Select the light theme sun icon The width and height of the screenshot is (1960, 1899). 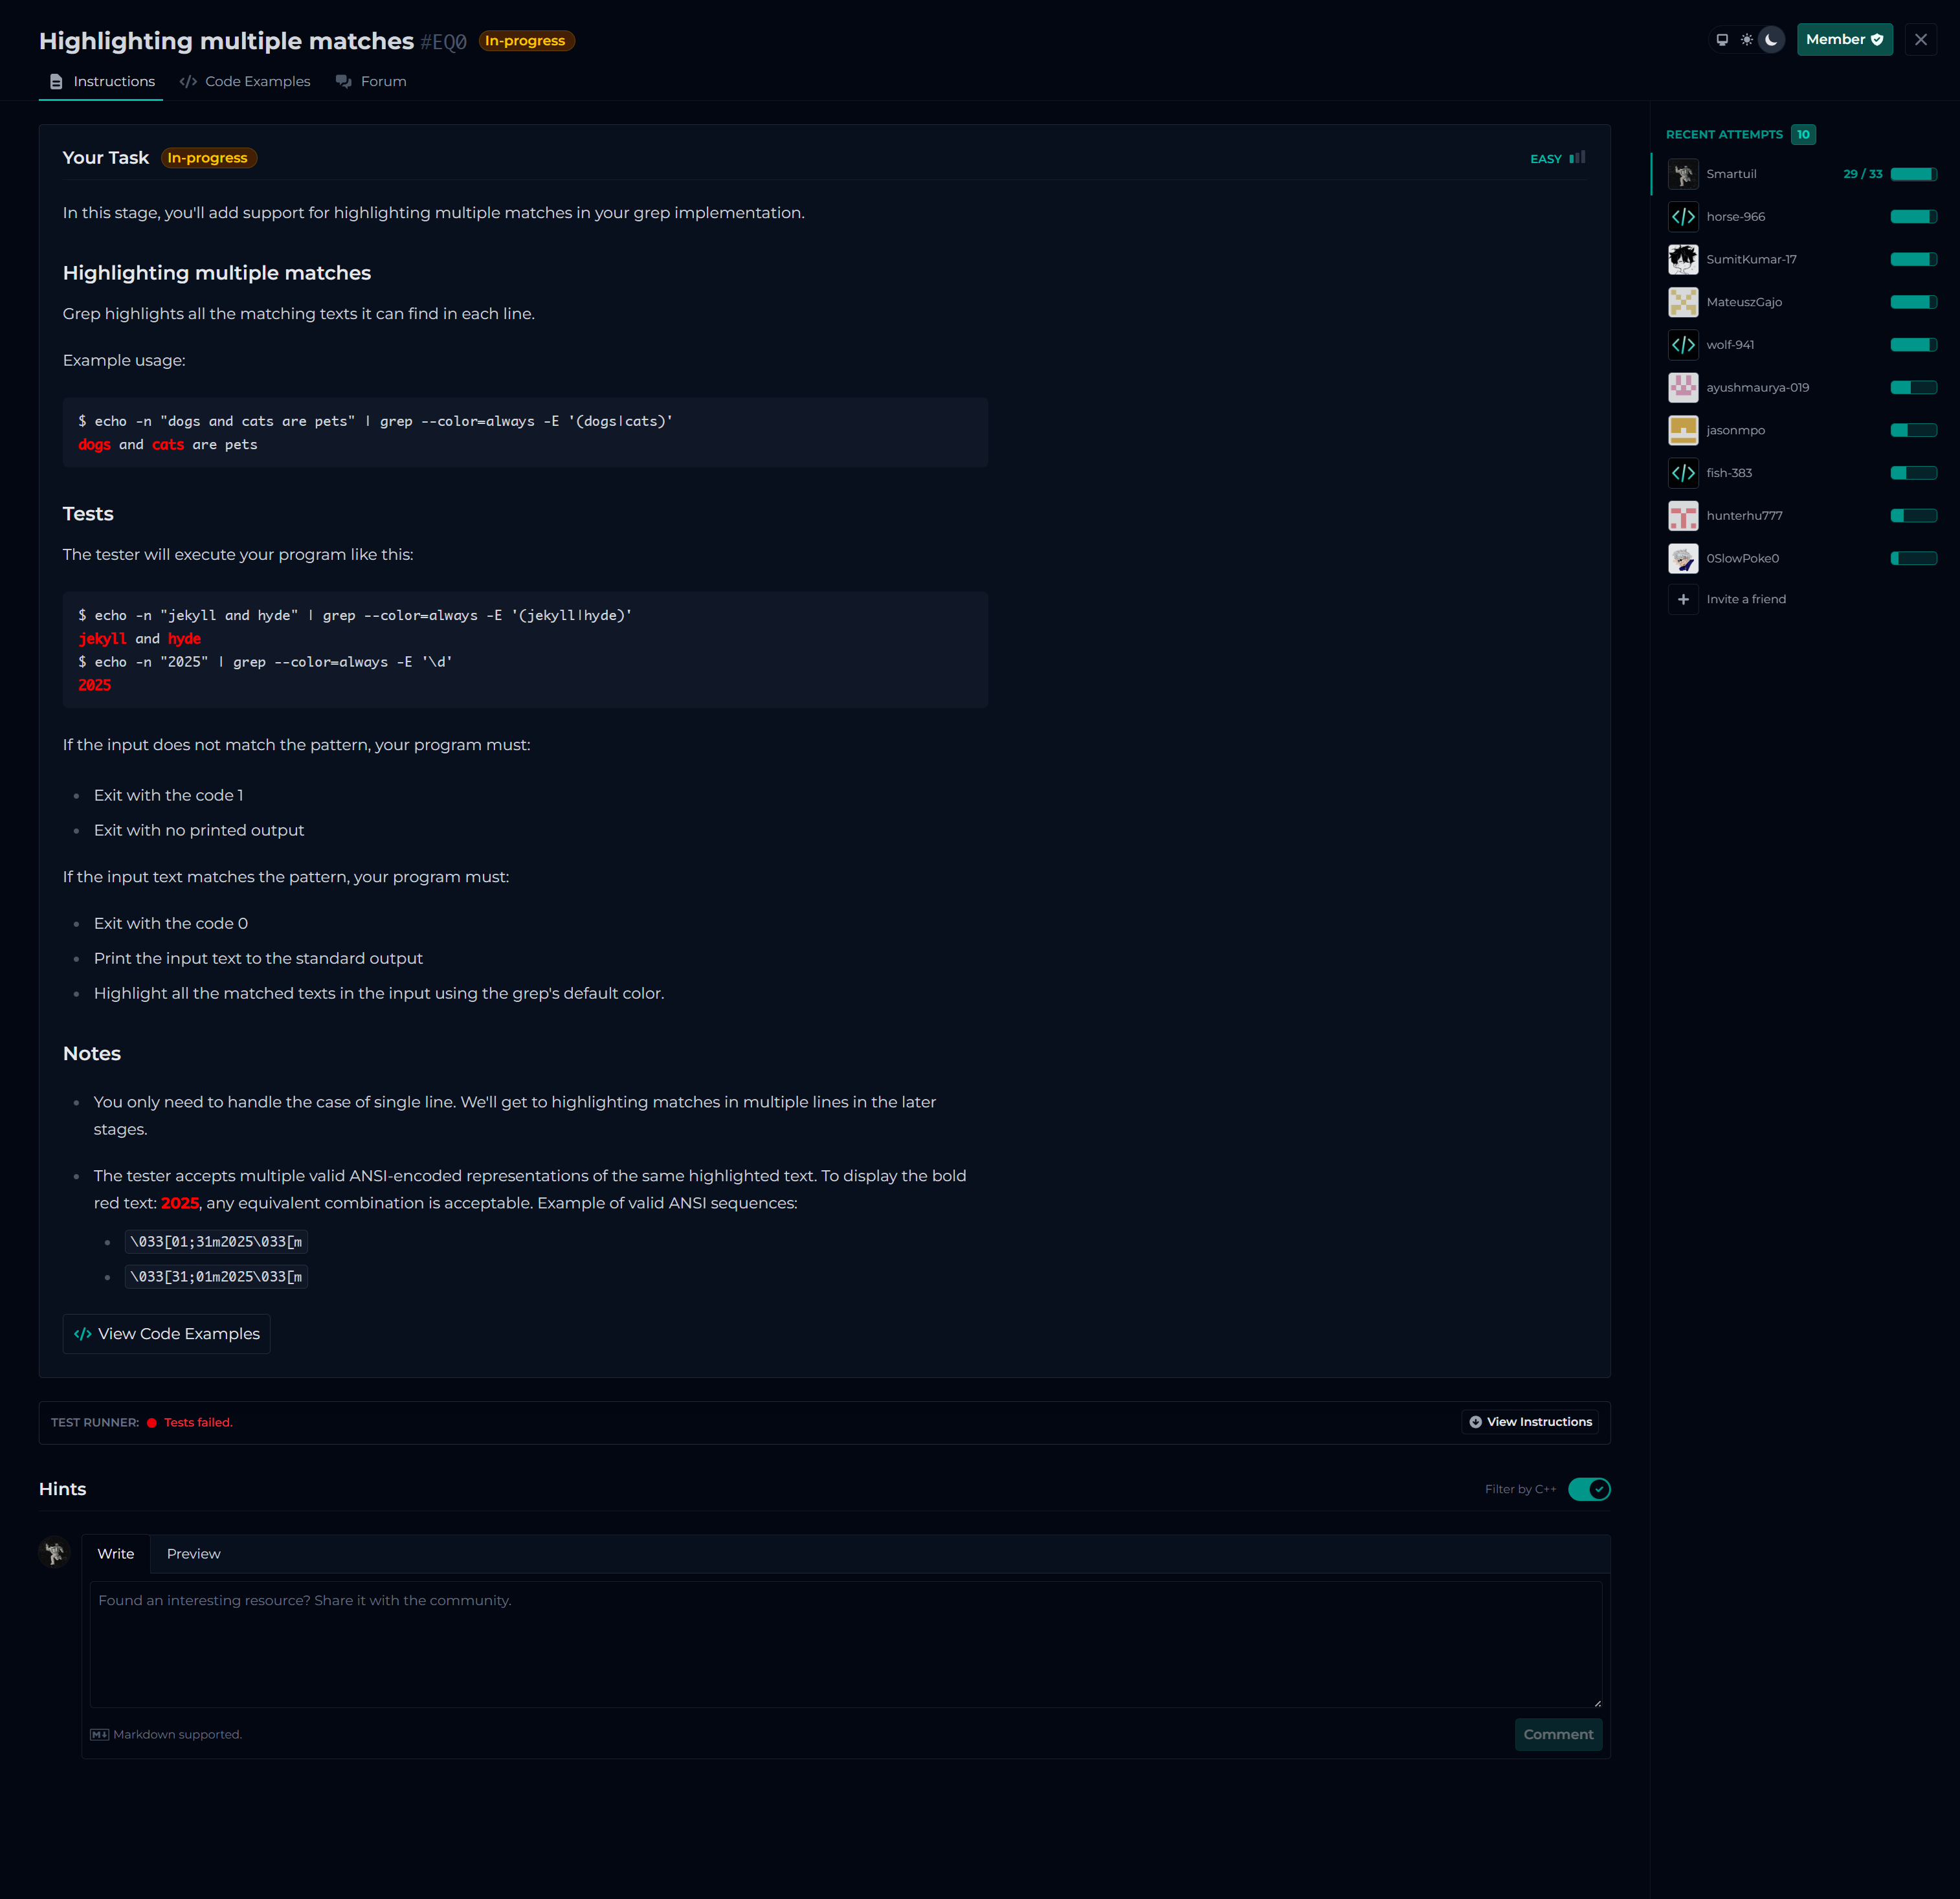(1746, 40)
